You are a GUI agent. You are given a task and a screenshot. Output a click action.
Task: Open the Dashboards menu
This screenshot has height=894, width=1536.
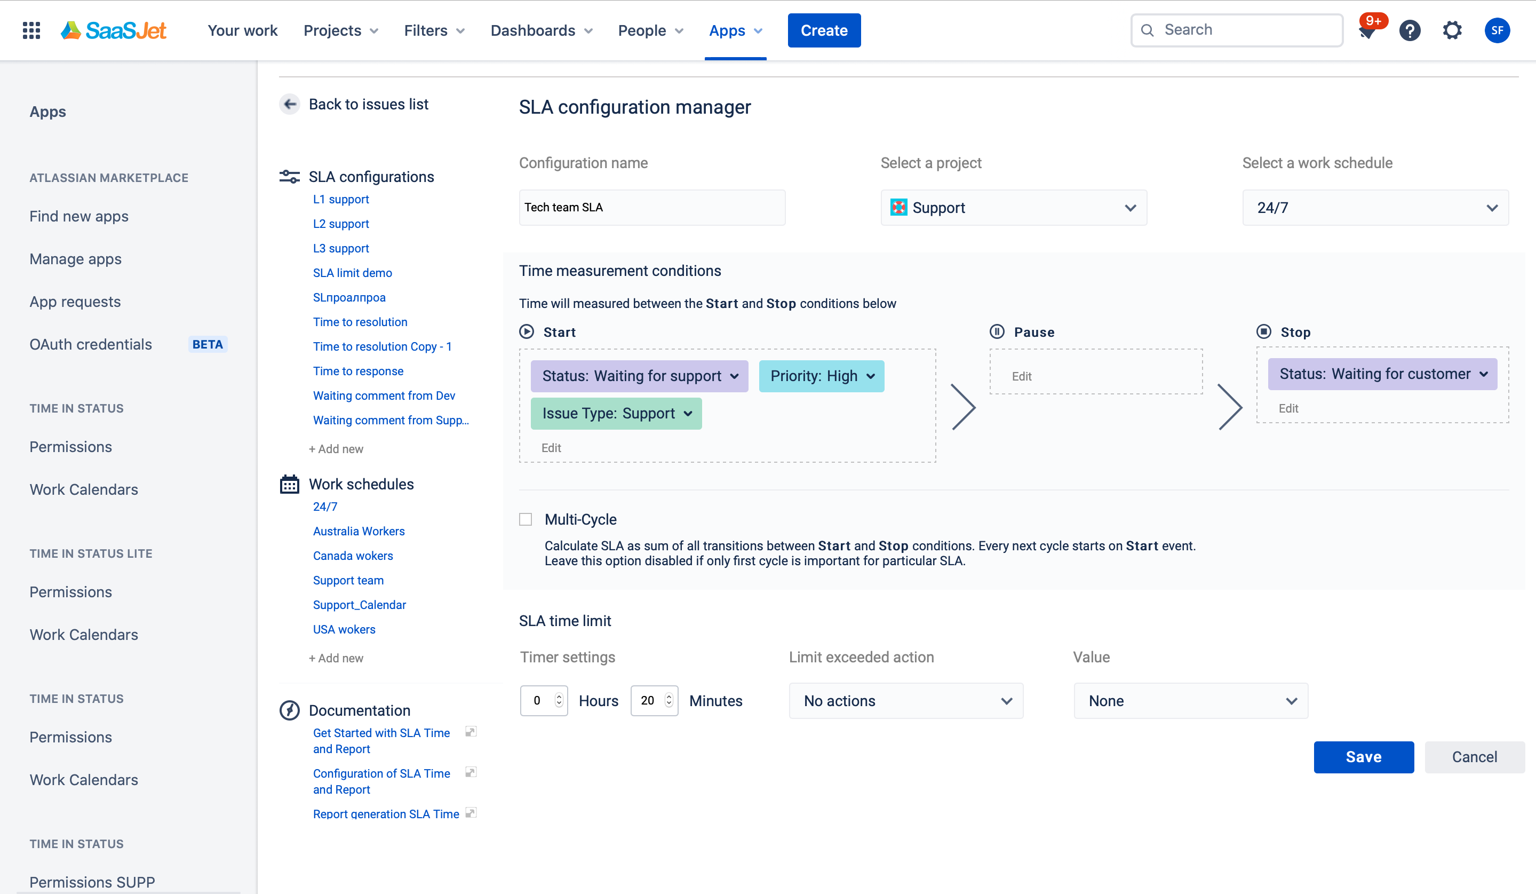click(540, 30)
